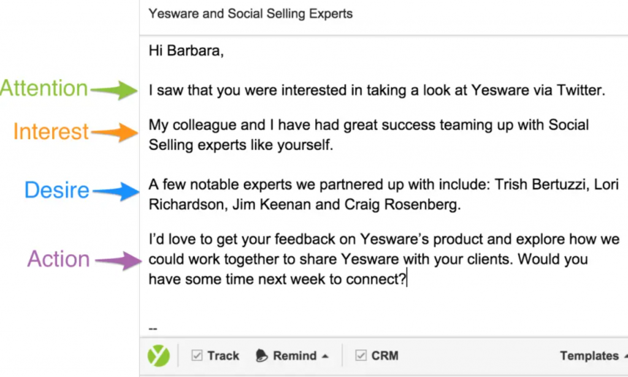Screen dimensions: 628x377
Task: Click the green Attention arrow
Action: point(115,90)
